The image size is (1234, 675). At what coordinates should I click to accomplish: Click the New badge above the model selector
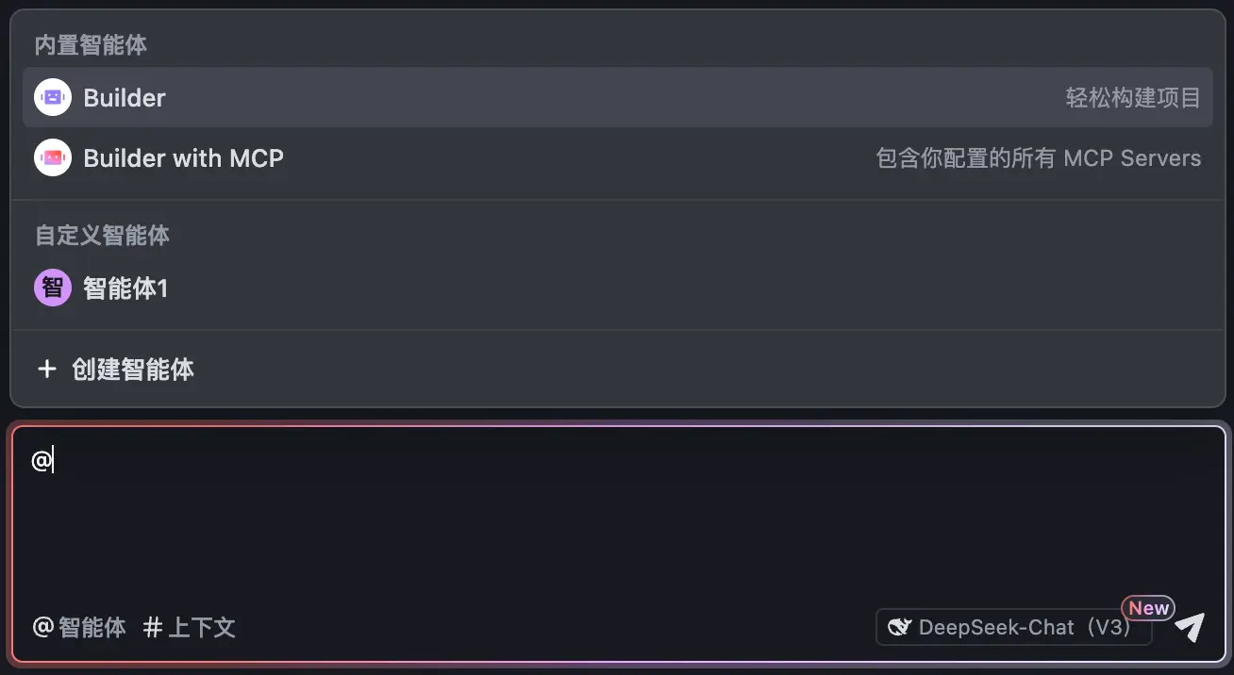pyautogui.click(x=1148, y=608)
